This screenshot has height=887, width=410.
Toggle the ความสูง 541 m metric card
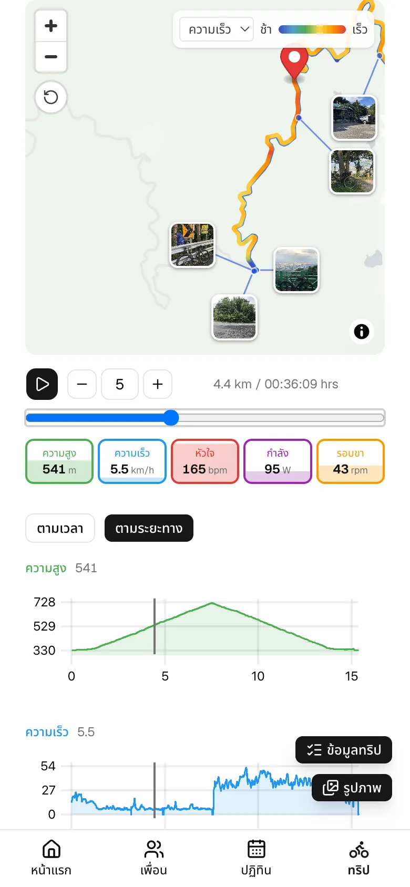[x=59, y=461]
